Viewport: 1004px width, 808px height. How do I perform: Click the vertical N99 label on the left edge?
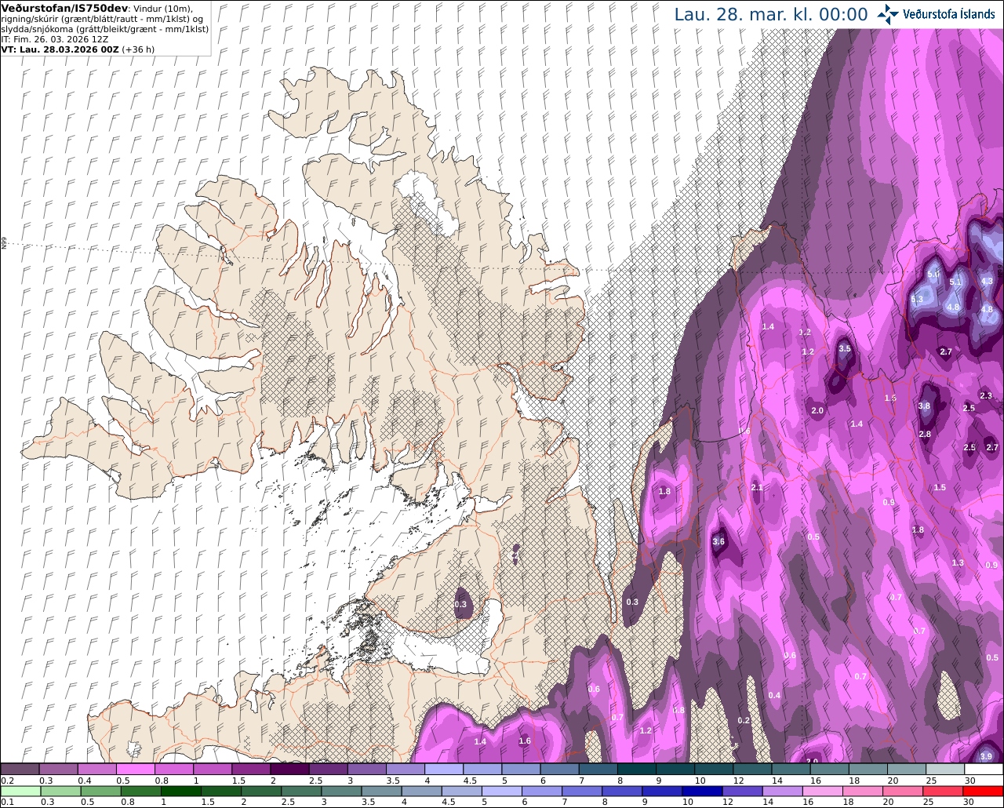pyautogui.click(x=4, y=246)
